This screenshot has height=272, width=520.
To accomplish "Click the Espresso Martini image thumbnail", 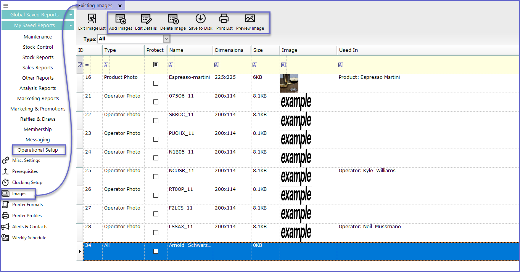I will coord(289,83).
